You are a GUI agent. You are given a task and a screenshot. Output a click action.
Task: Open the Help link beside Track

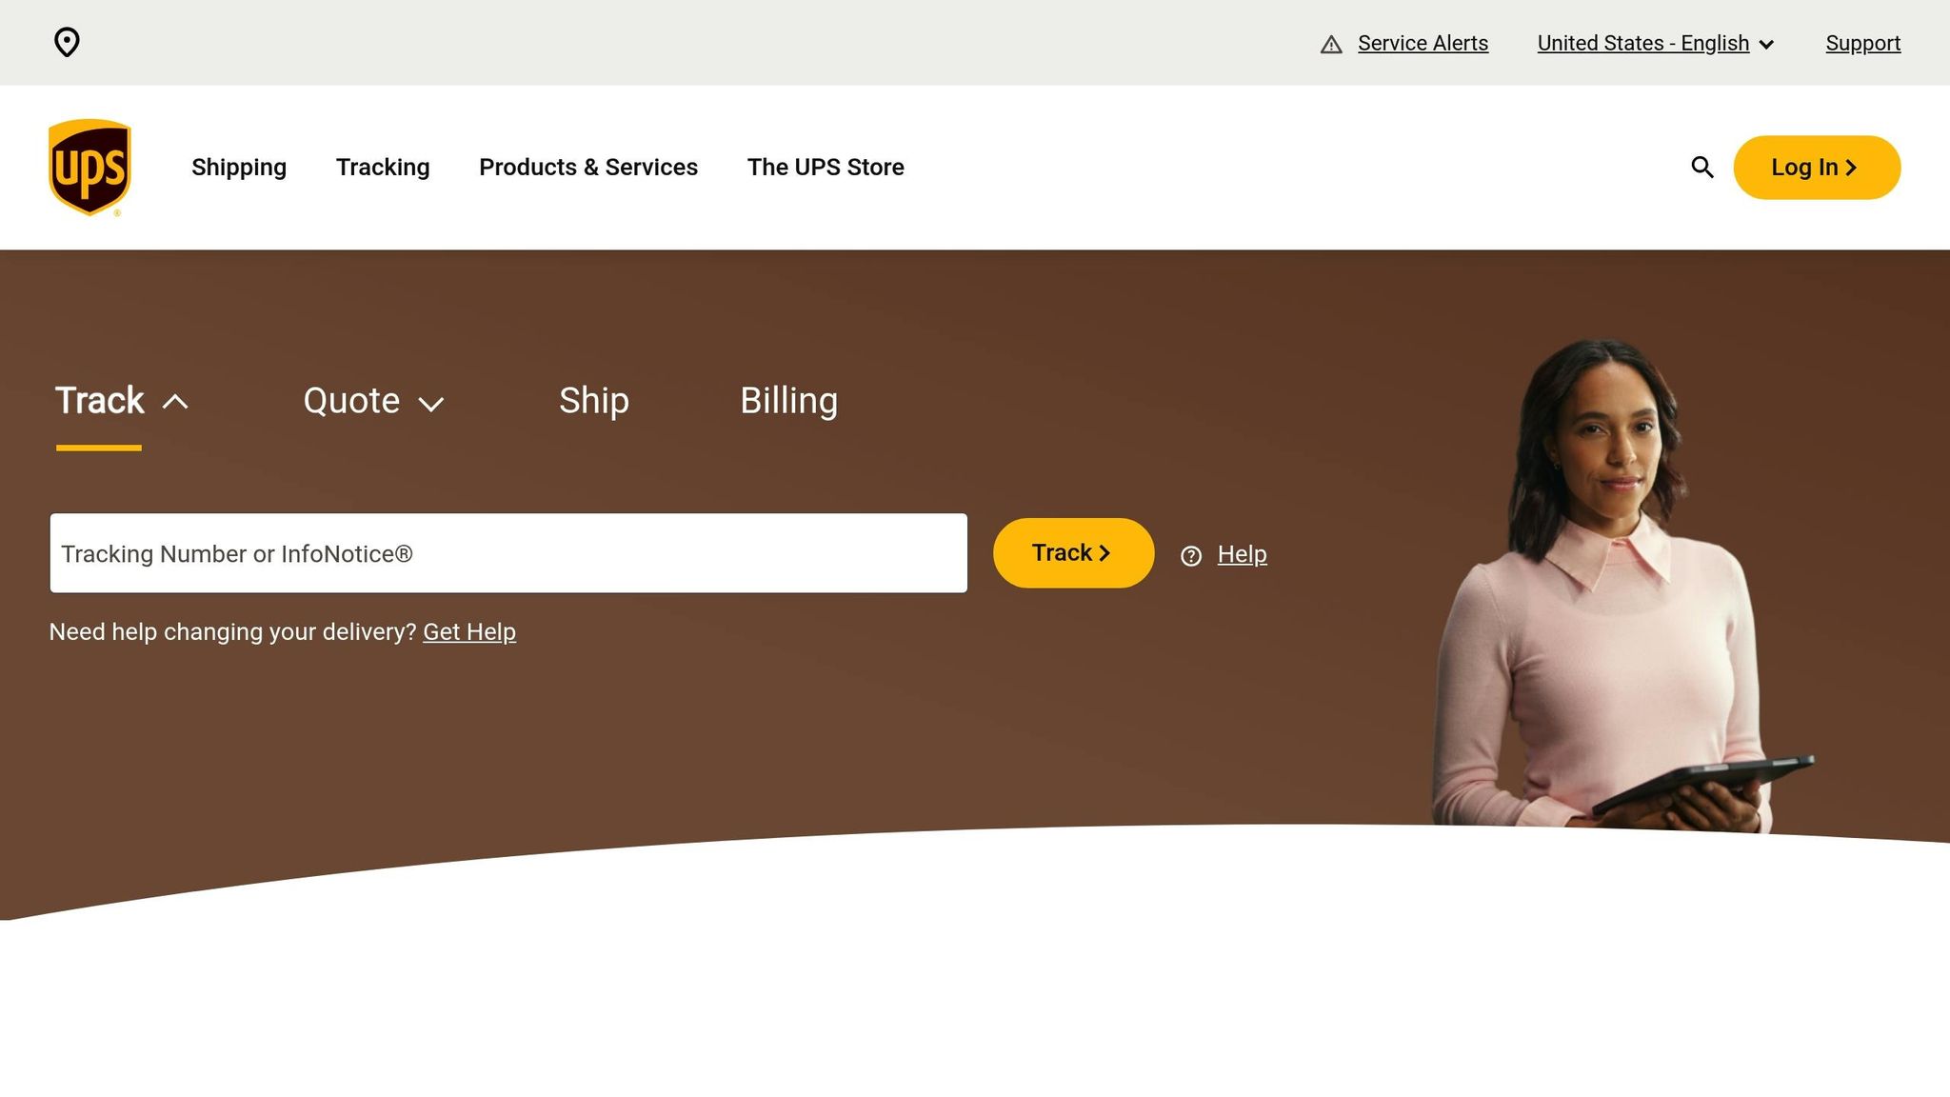coord(1242,554)
